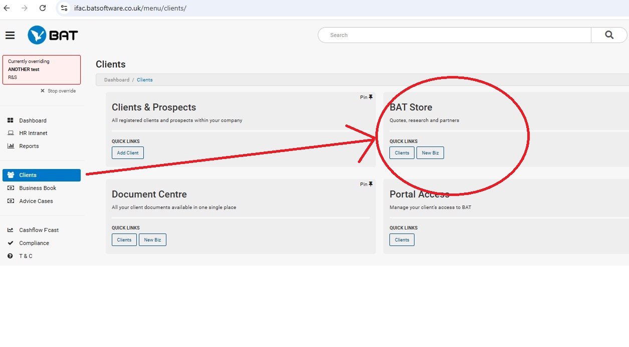Open the Clients & Prospects card title
This screenshot has height=347, width=629.
pyautogui.click(x=154, y=107)
